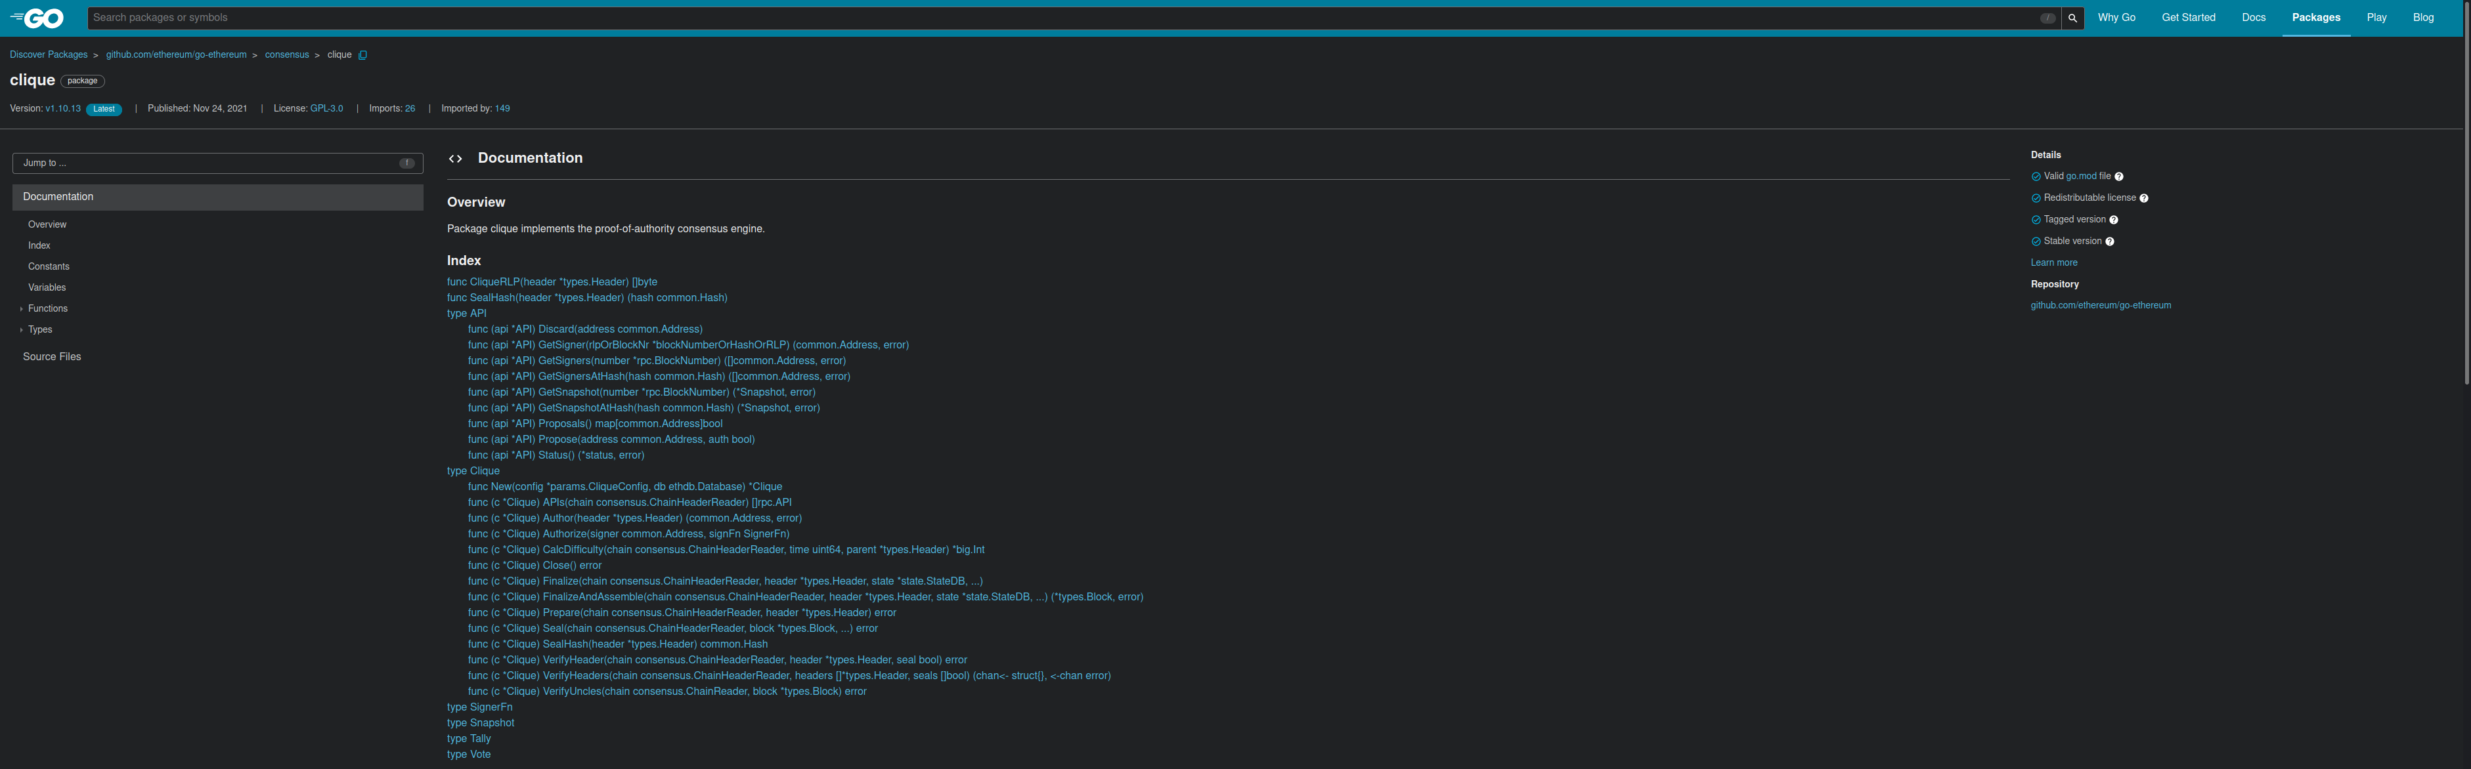The image size is (2471, 769).
Task: Select Index in sidebar
Action: (x=39, y=245)
